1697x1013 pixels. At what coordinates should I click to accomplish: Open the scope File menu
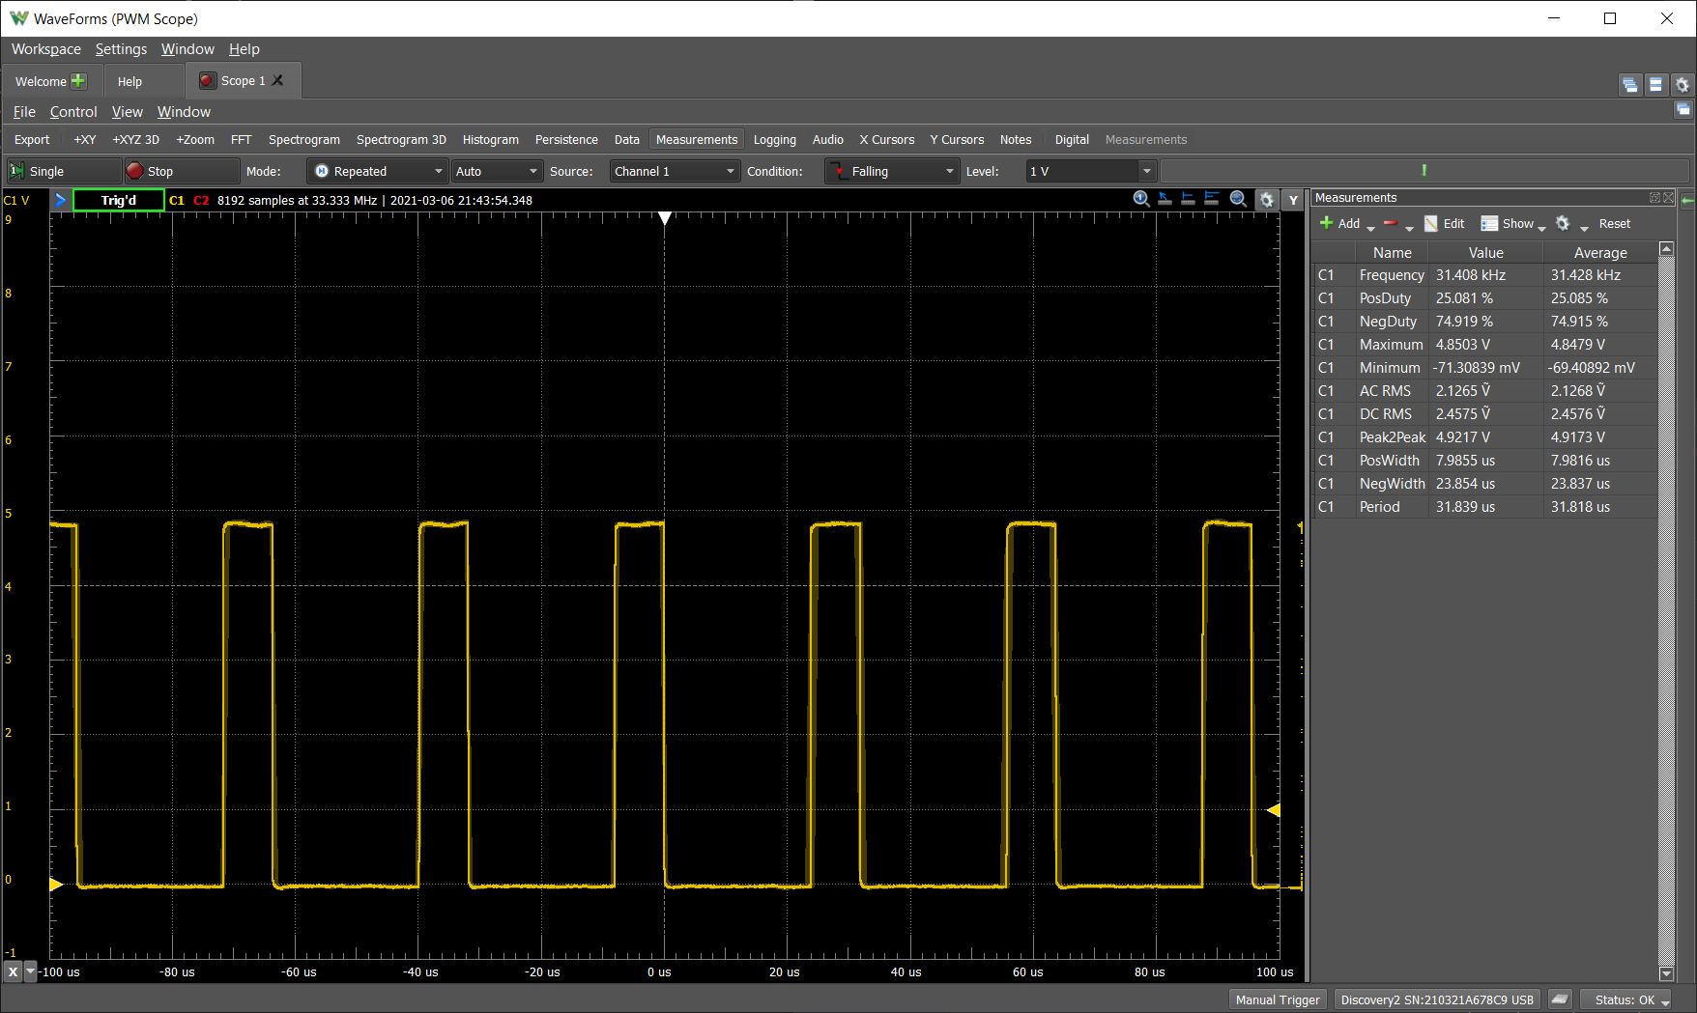click(x=24, y=112)
